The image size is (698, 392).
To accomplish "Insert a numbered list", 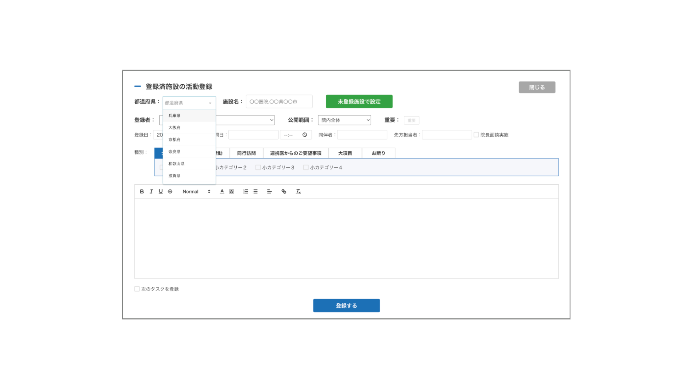I will 246,192.
